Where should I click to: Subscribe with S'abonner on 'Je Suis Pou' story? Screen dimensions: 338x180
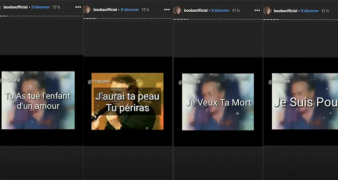click(x=310, y=10)
